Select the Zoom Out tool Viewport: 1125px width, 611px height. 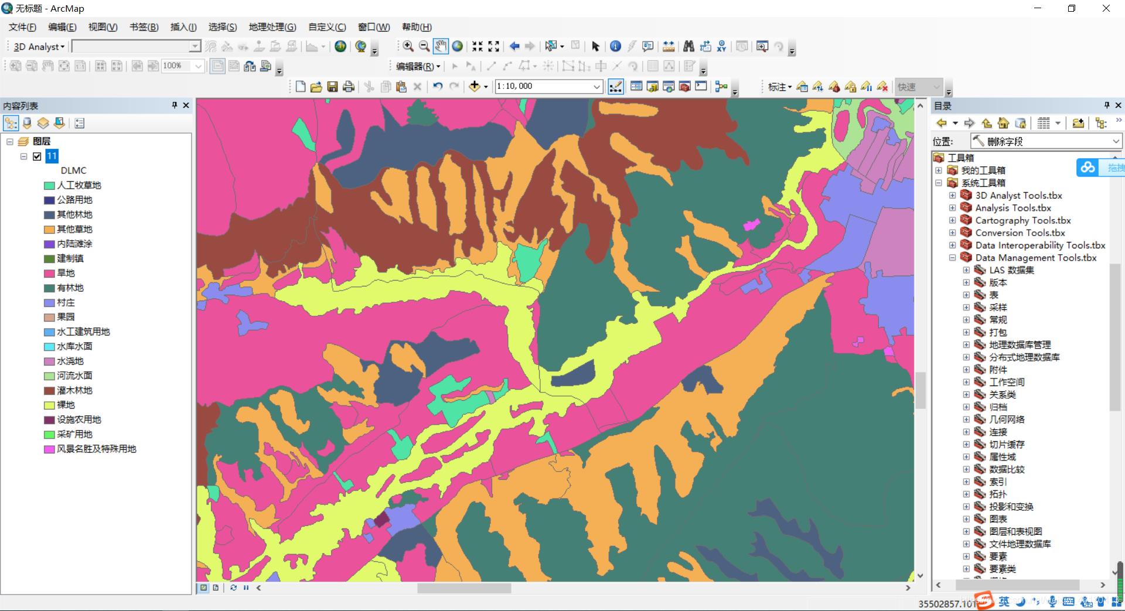[424, 46]
